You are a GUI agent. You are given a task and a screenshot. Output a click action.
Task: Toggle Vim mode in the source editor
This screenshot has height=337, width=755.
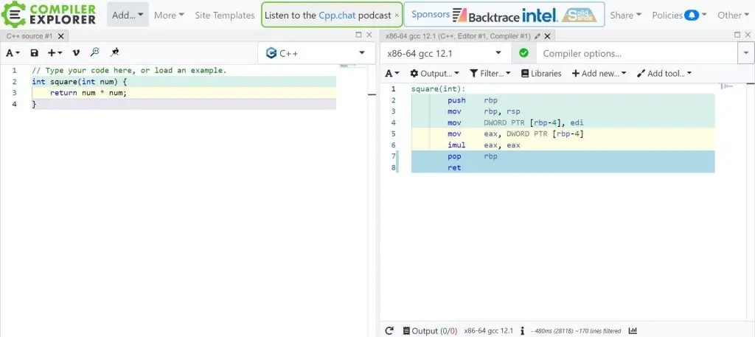click(x=76, y=53)
